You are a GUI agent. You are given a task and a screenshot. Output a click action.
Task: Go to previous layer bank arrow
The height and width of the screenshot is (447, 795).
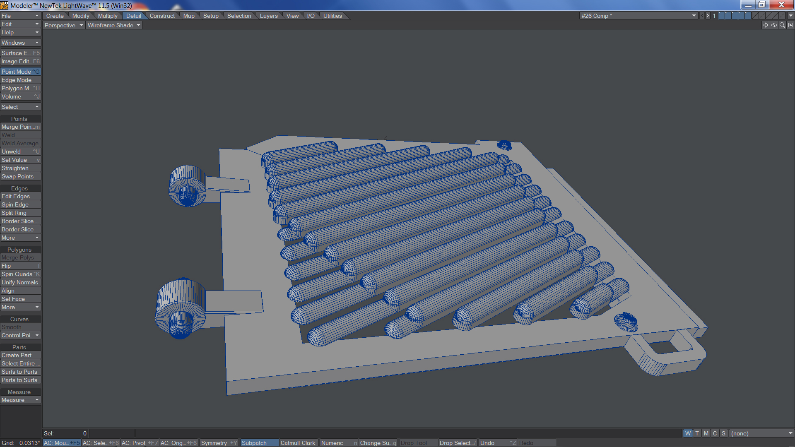click(x=702, y=16)
